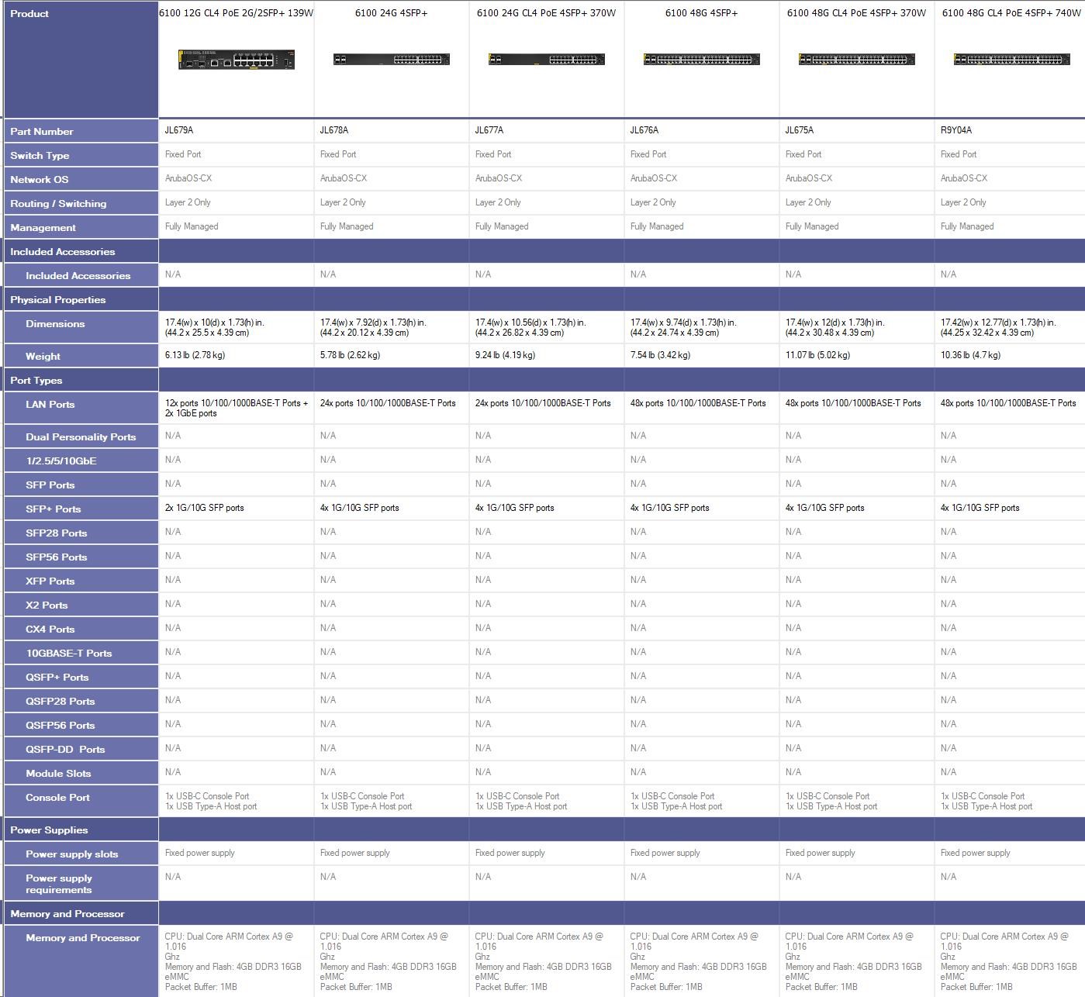
Task: Click the Power supply slots row label
Action: coord(72,854)
